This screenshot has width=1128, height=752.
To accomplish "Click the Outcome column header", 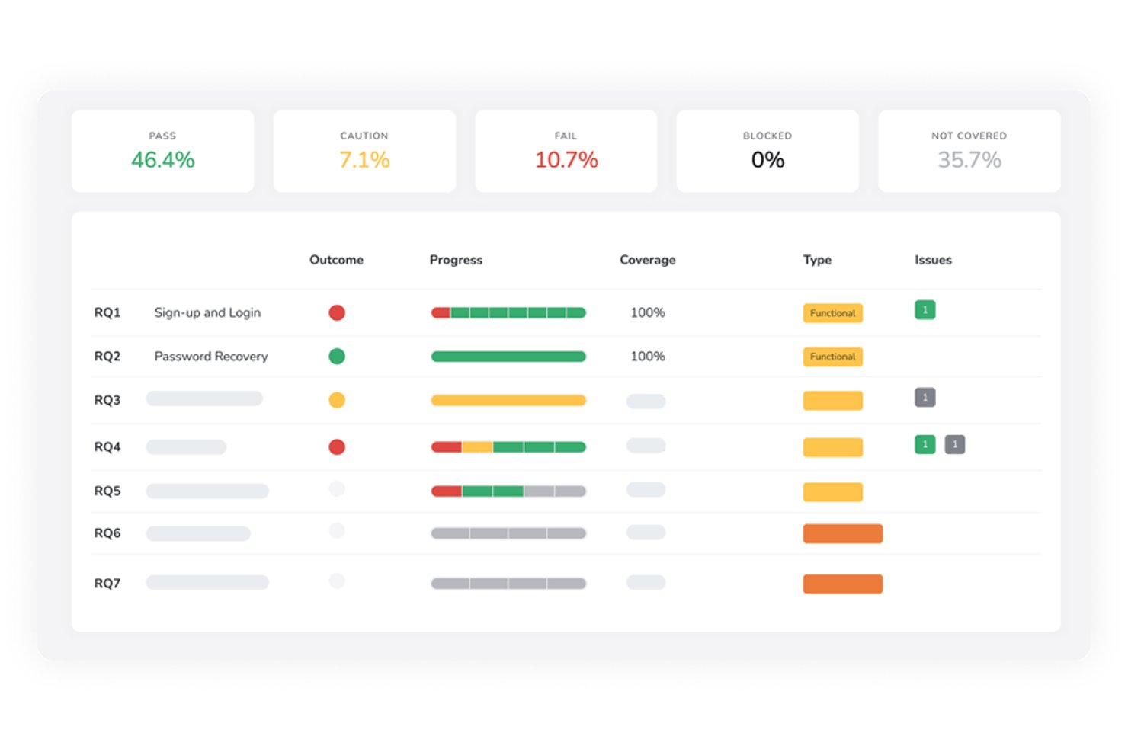I will tap(336, 260).
